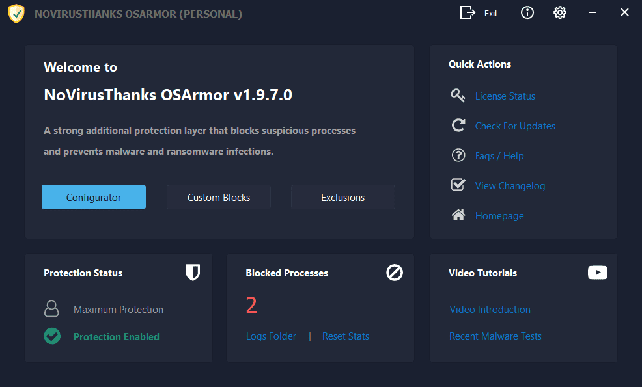Click the blocked circle icon in Blocked Processes
The image size is (642, 387).
(395, 273)
